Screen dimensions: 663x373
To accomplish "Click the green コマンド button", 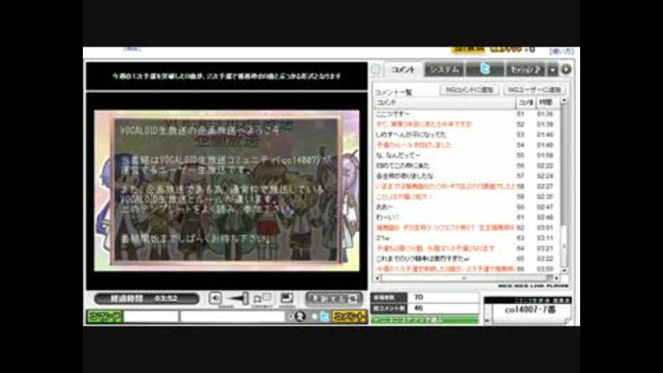I will [105, 316].
